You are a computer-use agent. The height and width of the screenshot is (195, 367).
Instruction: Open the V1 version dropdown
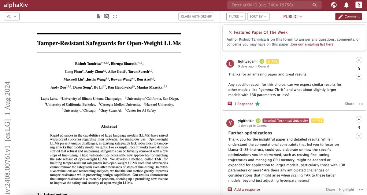[x=12, y=17]
